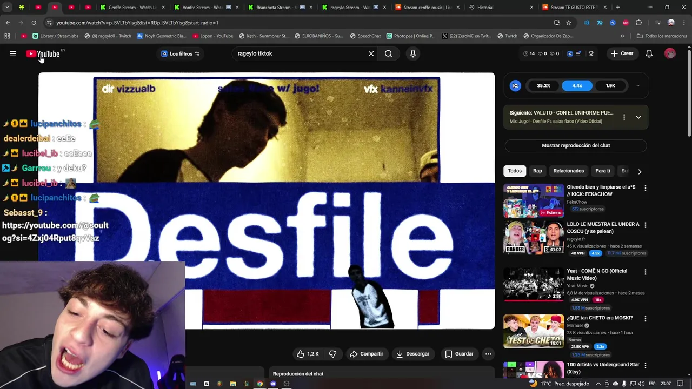
Task: Expand the Siguiente playlist panel chevron
Action: (638, 117)
